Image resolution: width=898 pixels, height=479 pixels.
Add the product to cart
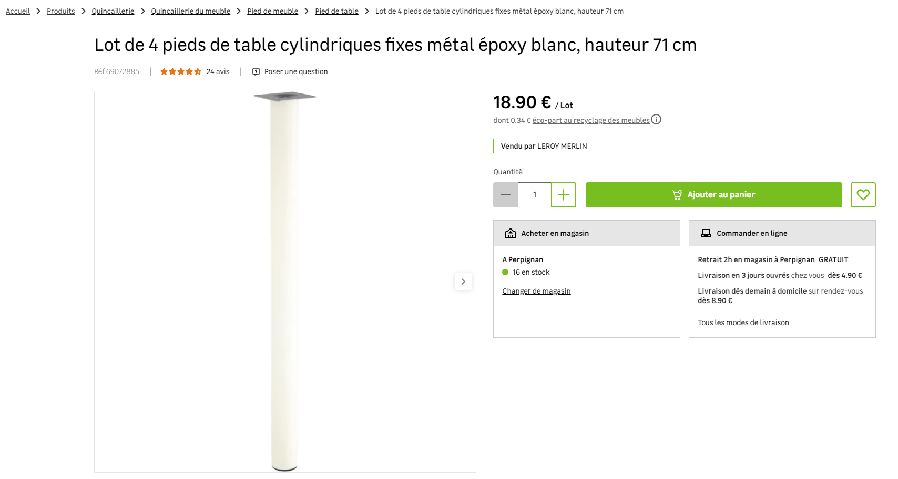713,195
